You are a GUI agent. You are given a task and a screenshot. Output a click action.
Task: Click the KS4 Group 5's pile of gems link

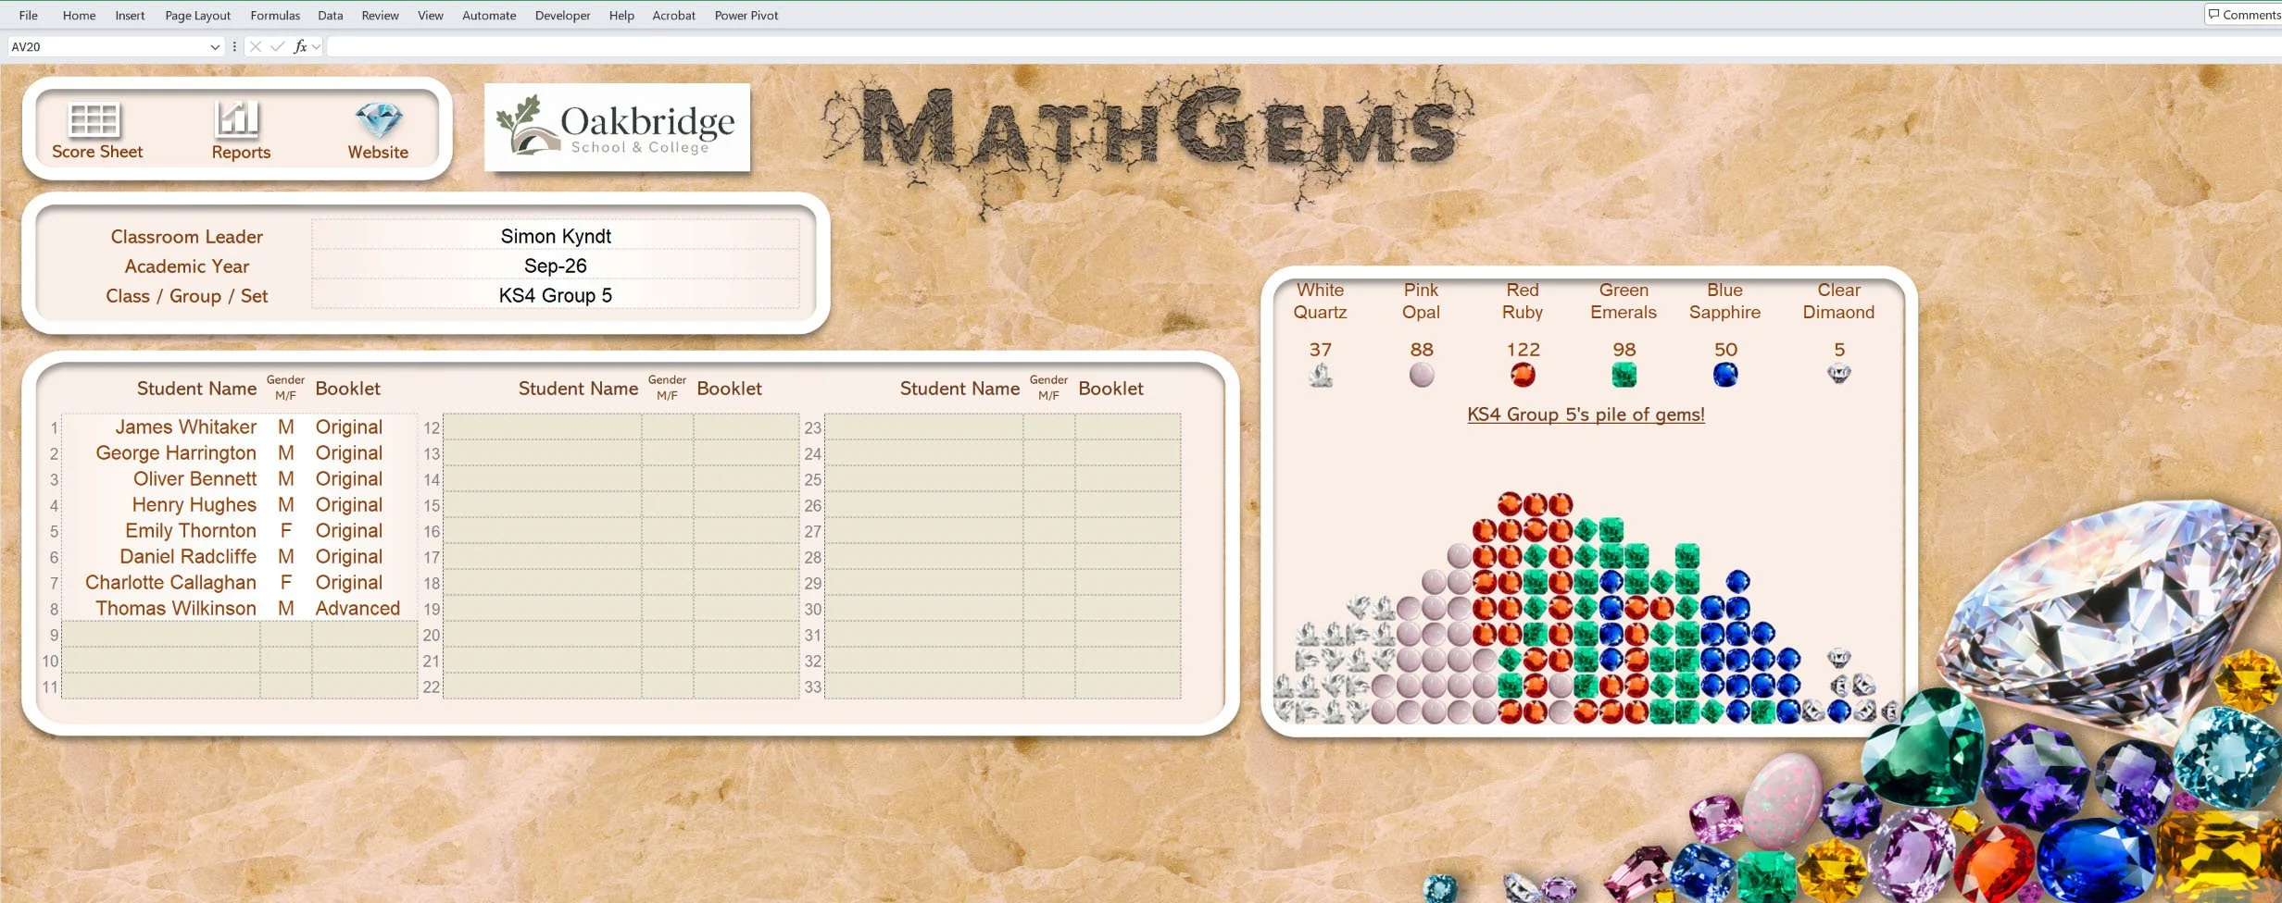1586,414
